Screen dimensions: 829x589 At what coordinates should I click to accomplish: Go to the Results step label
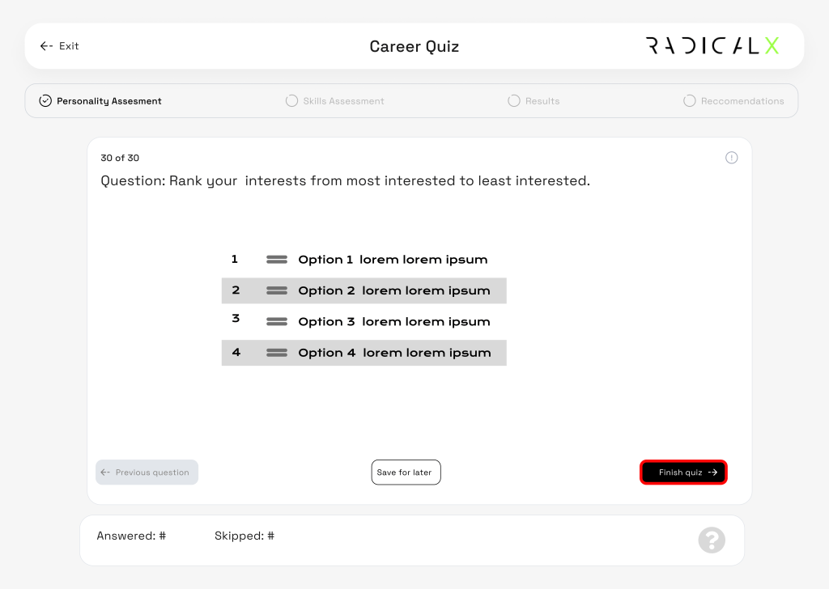click(542, 101)
